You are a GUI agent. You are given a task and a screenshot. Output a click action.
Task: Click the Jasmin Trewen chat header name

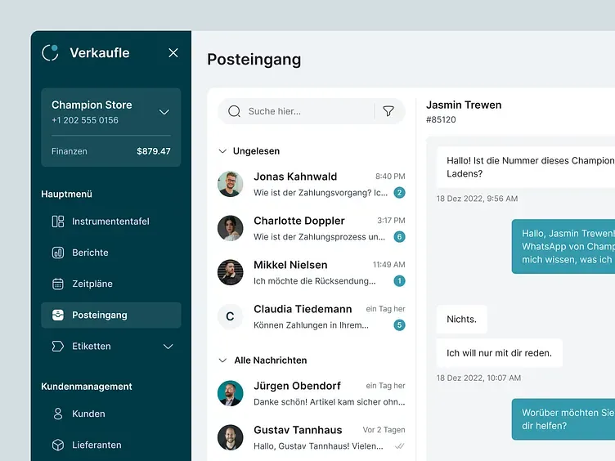(x=464, y=105)
